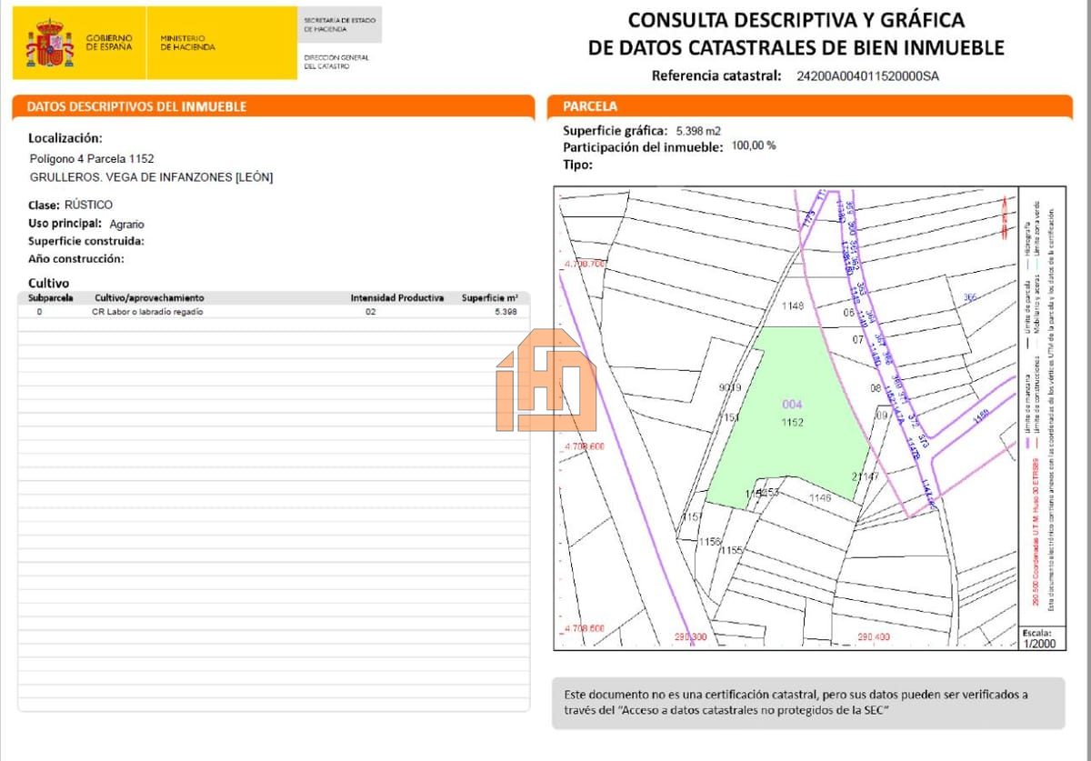Click "DIRECCIÓN GENERAL DEL CATASTRO" label

[336, 62]
